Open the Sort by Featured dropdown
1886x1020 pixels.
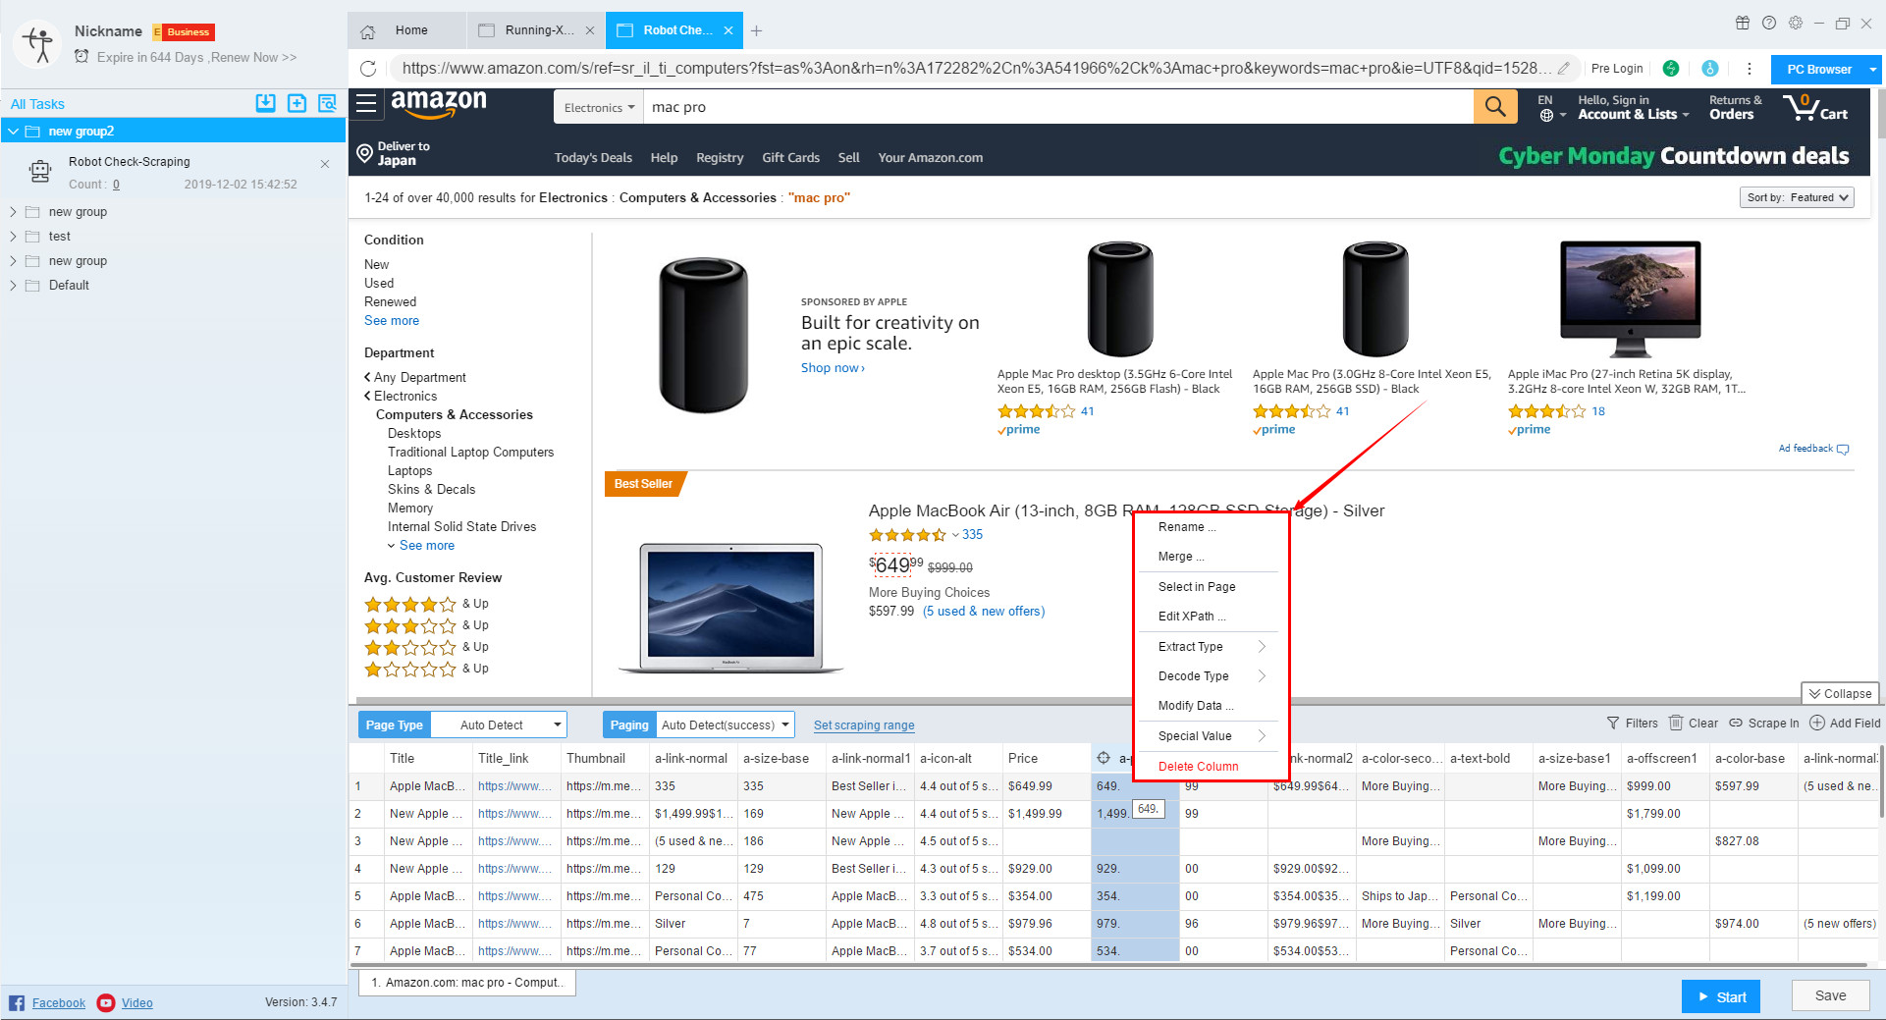(x=1797, y=197)
